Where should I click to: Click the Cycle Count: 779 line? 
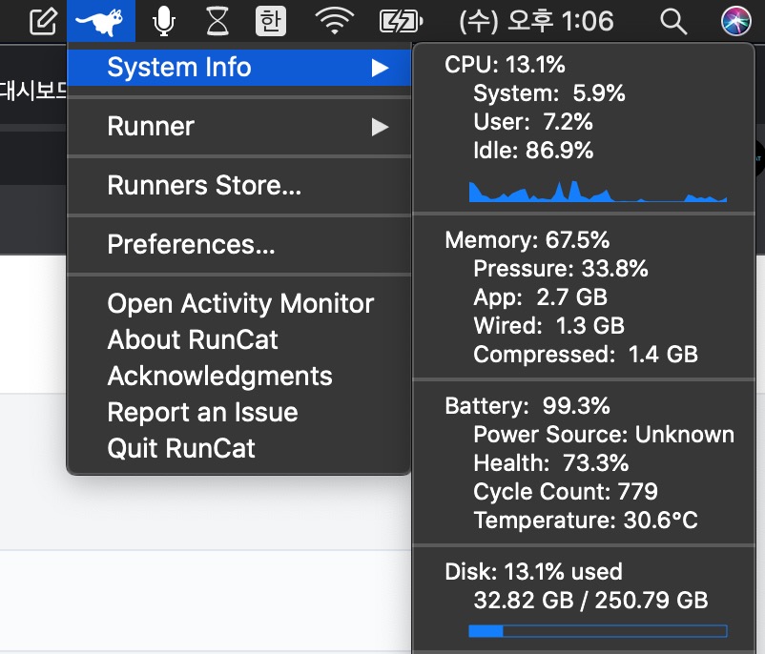(x=566, y=492)
